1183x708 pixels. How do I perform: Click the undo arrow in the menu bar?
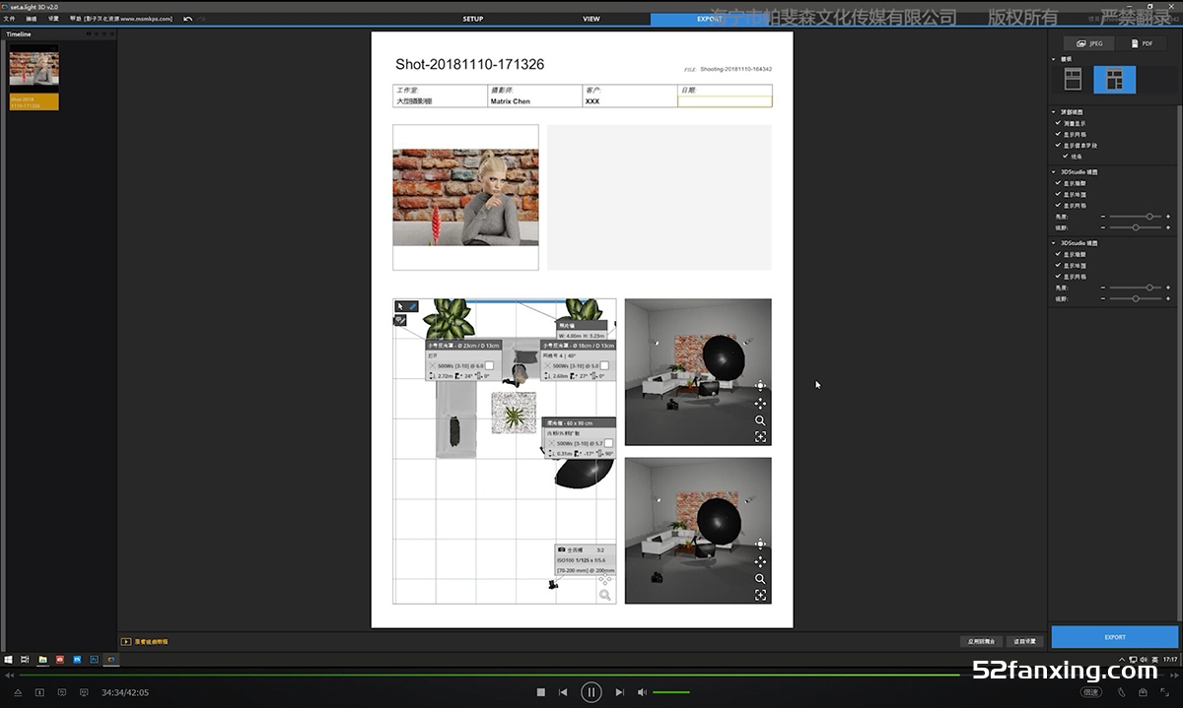[x=187, y=19]
